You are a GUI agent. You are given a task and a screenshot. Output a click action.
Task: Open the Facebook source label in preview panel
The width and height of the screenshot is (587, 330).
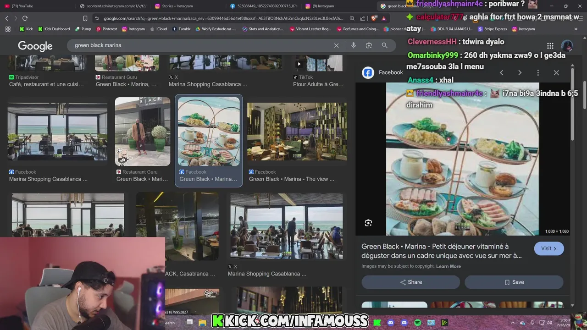pos(382,72)
